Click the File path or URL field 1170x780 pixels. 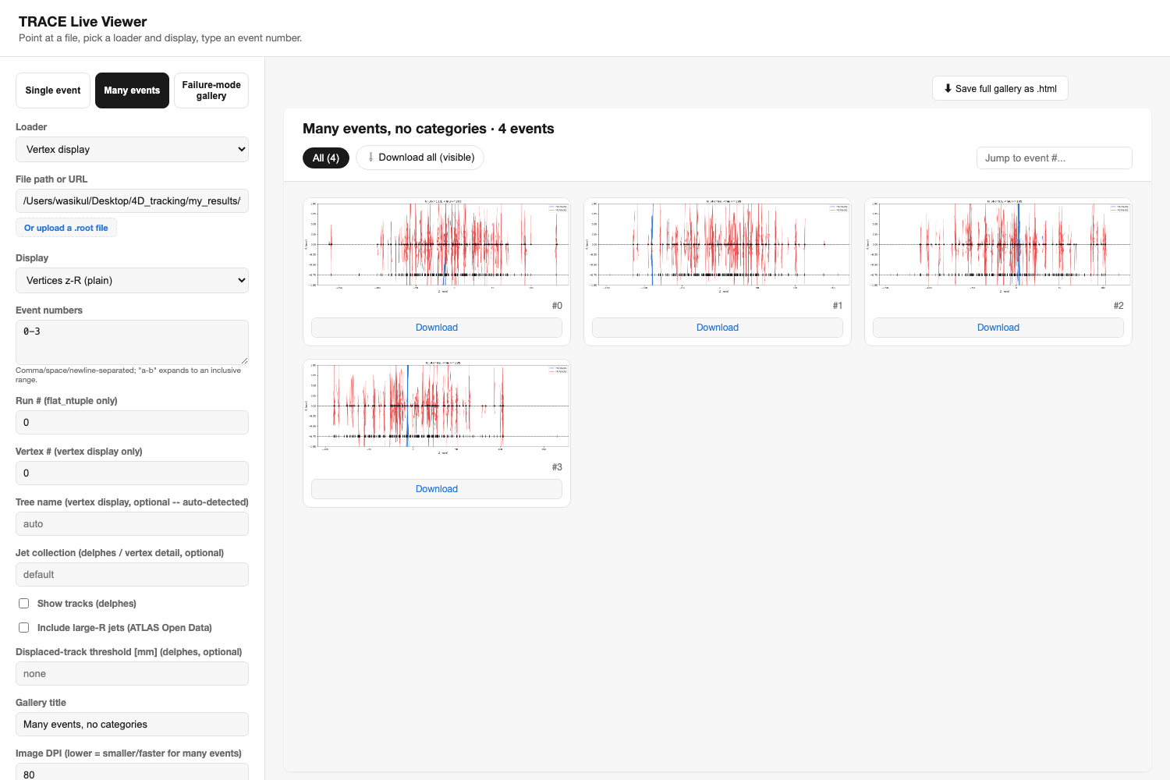tap(132, 201)
